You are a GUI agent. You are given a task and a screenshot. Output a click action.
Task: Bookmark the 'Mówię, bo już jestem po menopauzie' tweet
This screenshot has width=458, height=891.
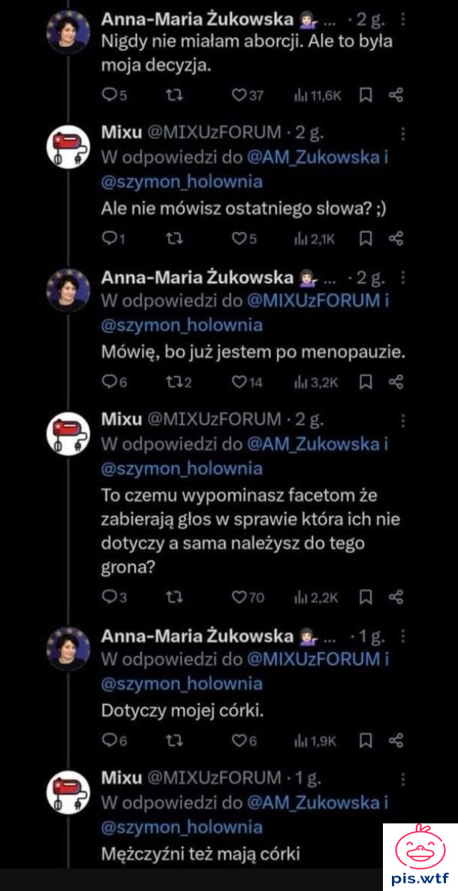tap(366, 382)
